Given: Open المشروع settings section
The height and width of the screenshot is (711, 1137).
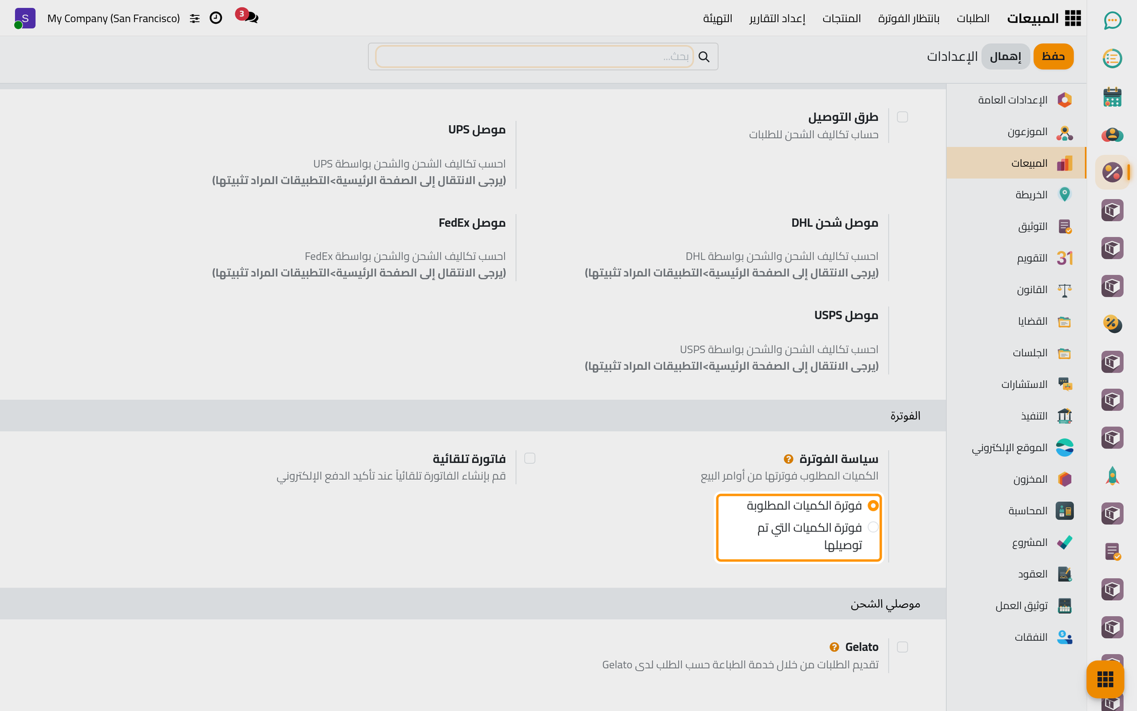Looking at the screenshot, I should click(1016, 542).
